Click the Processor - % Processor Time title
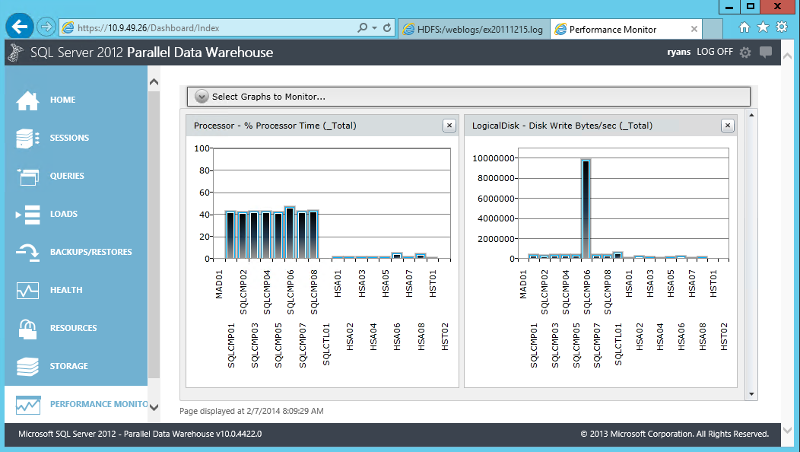This screenshot has height=452, width=800. pos(275,126)
